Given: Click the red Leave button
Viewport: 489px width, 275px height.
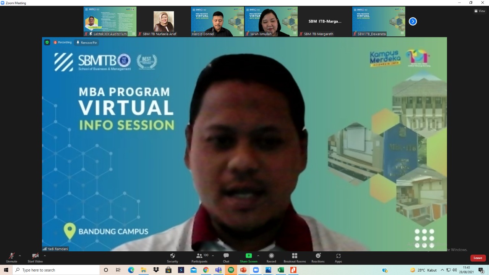Looking at the screenshot, I should coord(478,258).
